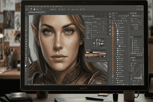Toggle the brush settings panel icon in options bar
The width and height of the screenshot is (153, 102).
tap(34, 9)
